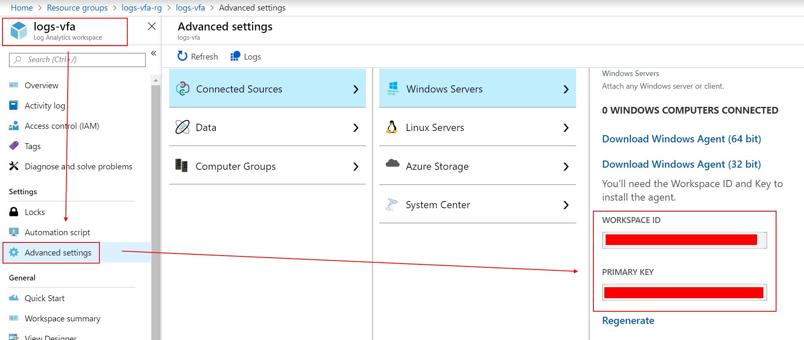Viewport: 804px width, 340px height.
Task: Close the logs-vfa blade
Action: click(152, 26)
